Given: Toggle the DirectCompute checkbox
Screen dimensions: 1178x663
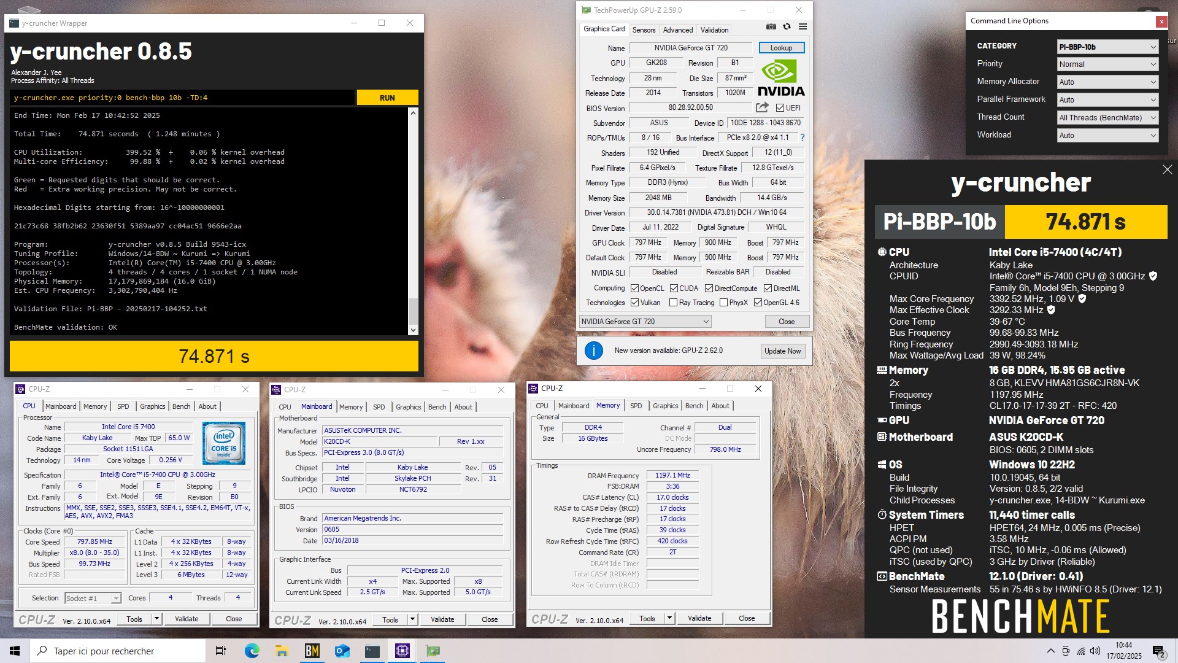Looking at the screenshot, I should [709, 289].
